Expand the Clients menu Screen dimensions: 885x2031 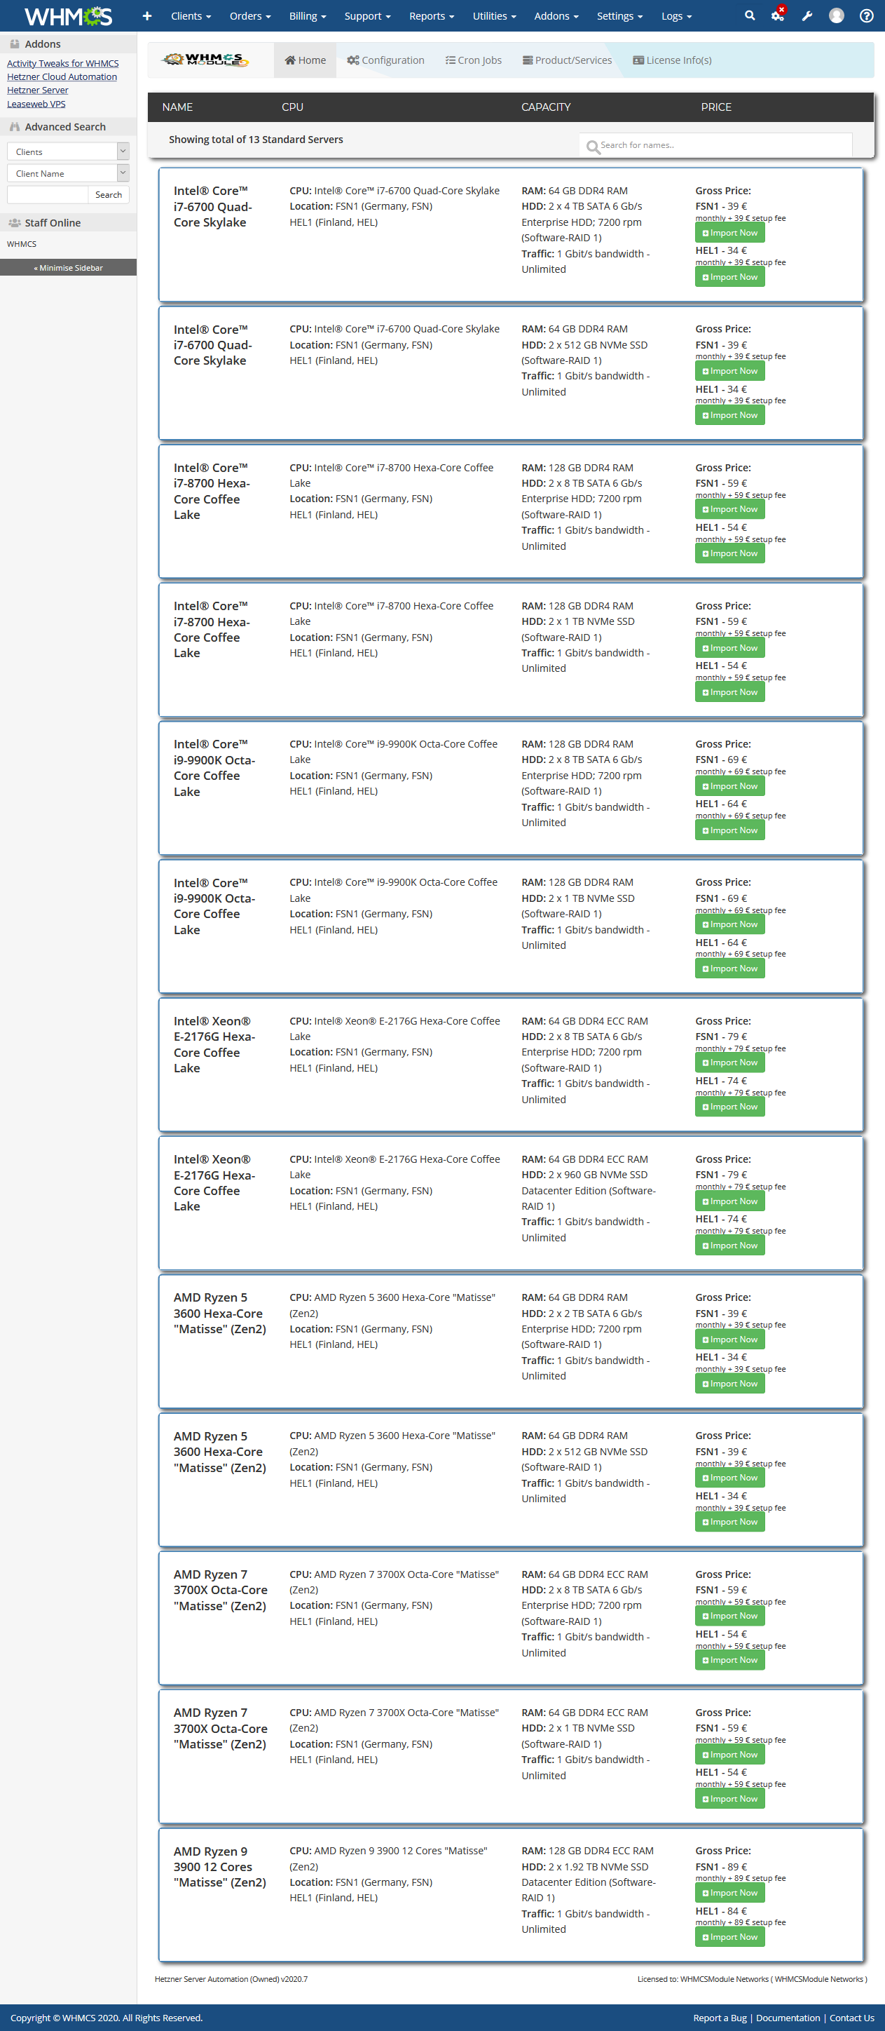point(191,15)
